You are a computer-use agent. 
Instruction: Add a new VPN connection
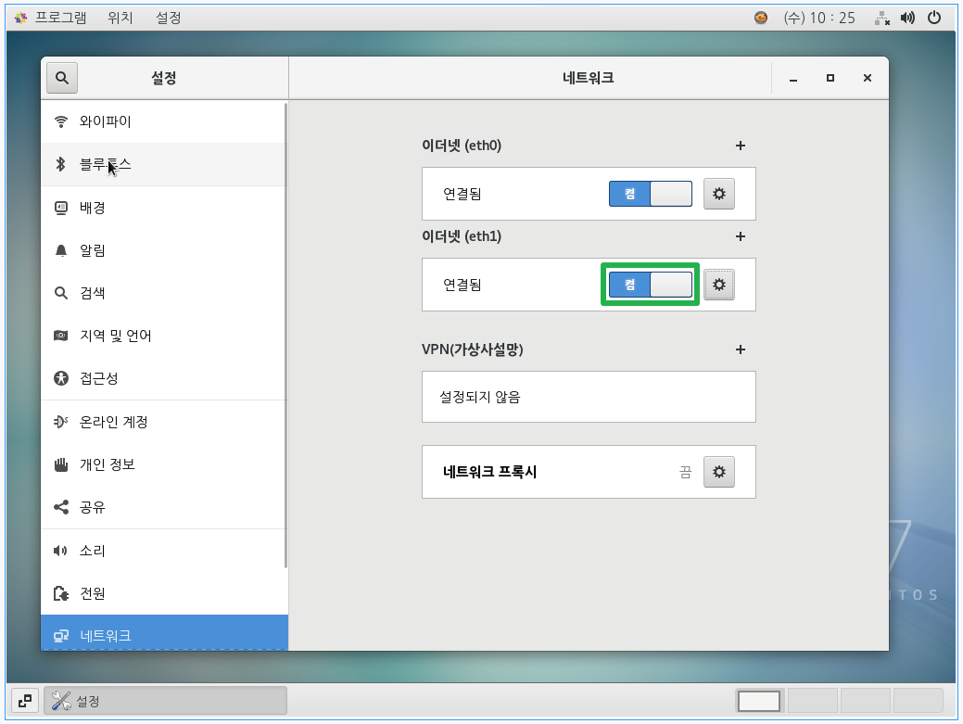740,349
